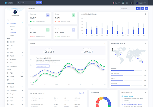The image size is (153, 107).
Task: Open the apps grid icon
Action: pyautogui.click(x=127, y=3)
